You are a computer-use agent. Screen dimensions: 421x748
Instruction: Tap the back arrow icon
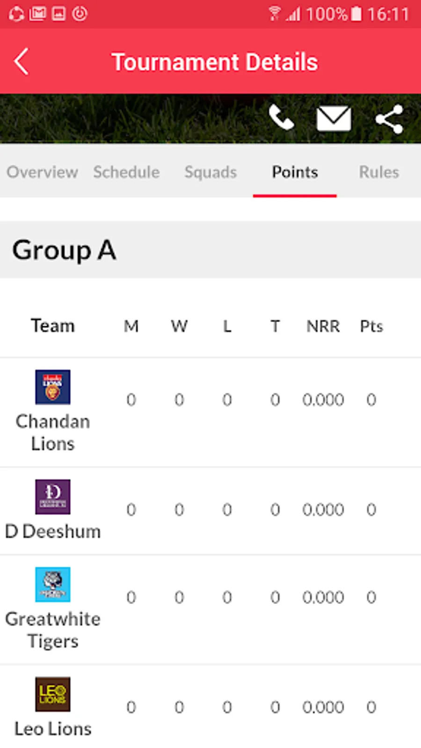[x=22, y=62]
